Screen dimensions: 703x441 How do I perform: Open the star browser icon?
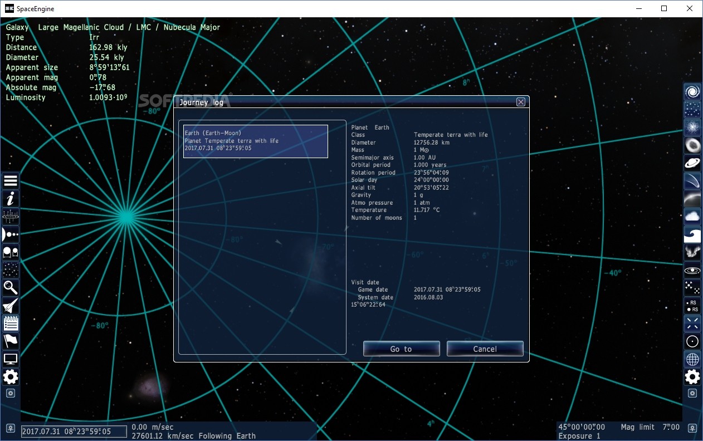[11, 269]
